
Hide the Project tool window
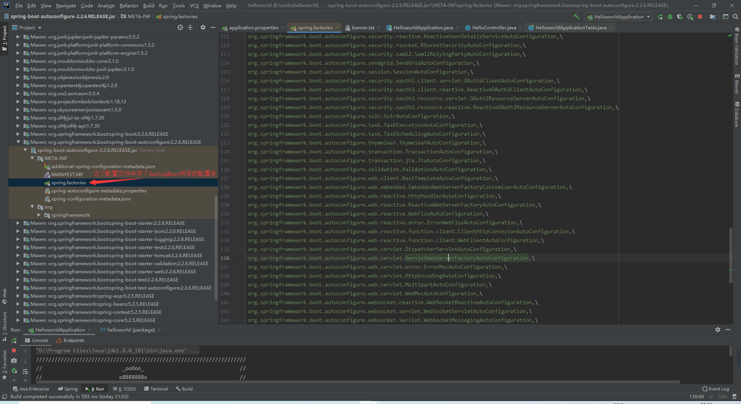pyautogui.click(x=213, y=27)
